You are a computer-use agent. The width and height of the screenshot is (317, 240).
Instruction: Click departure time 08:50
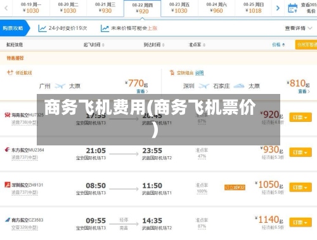(x=96, y=185)
